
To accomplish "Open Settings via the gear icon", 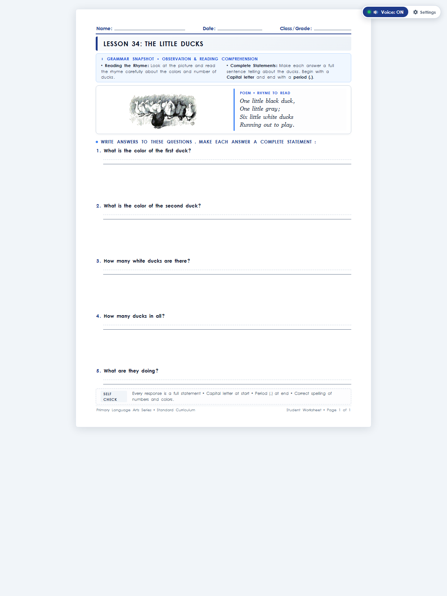I will point(416,12).
